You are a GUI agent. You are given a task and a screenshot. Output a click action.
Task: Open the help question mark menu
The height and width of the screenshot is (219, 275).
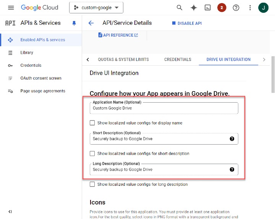(236, 8)
